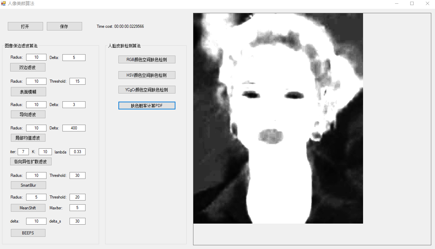The height and width of the screenshot is (249, 435).
Task: Edit guided filter Radius field
Action: tap(36, 105)
